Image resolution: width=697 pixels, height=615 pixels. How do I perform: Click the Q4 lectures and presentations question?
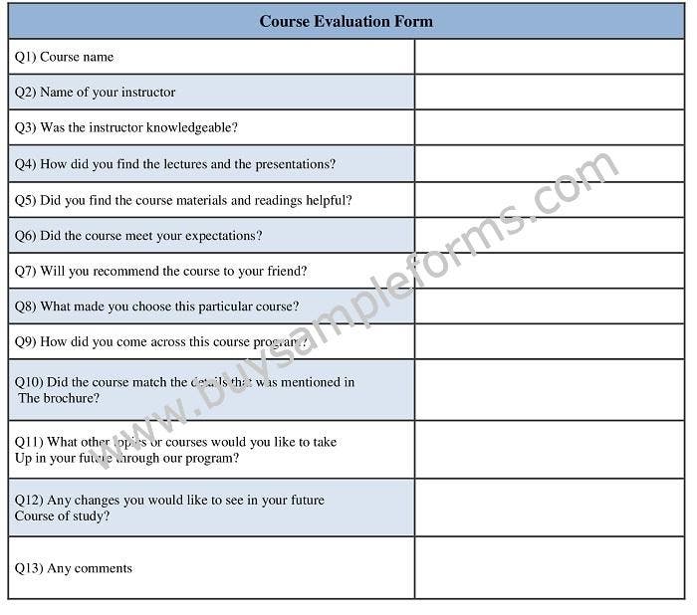[175, 164]
